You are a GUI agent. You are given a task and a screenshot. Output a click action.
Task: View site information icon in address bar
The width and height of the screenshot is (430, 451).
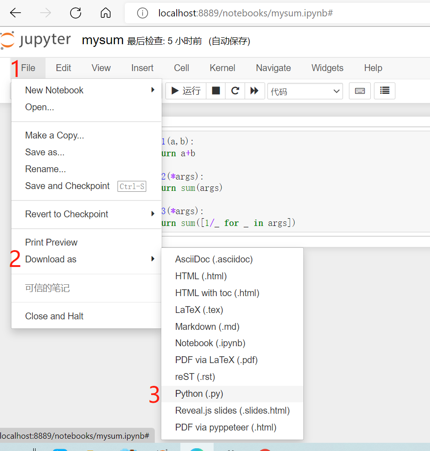tap(143, 13)
